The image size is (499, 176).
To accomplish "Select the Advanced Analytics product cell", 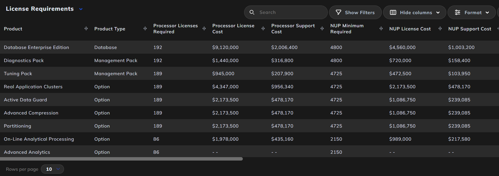I will point(27,152).
